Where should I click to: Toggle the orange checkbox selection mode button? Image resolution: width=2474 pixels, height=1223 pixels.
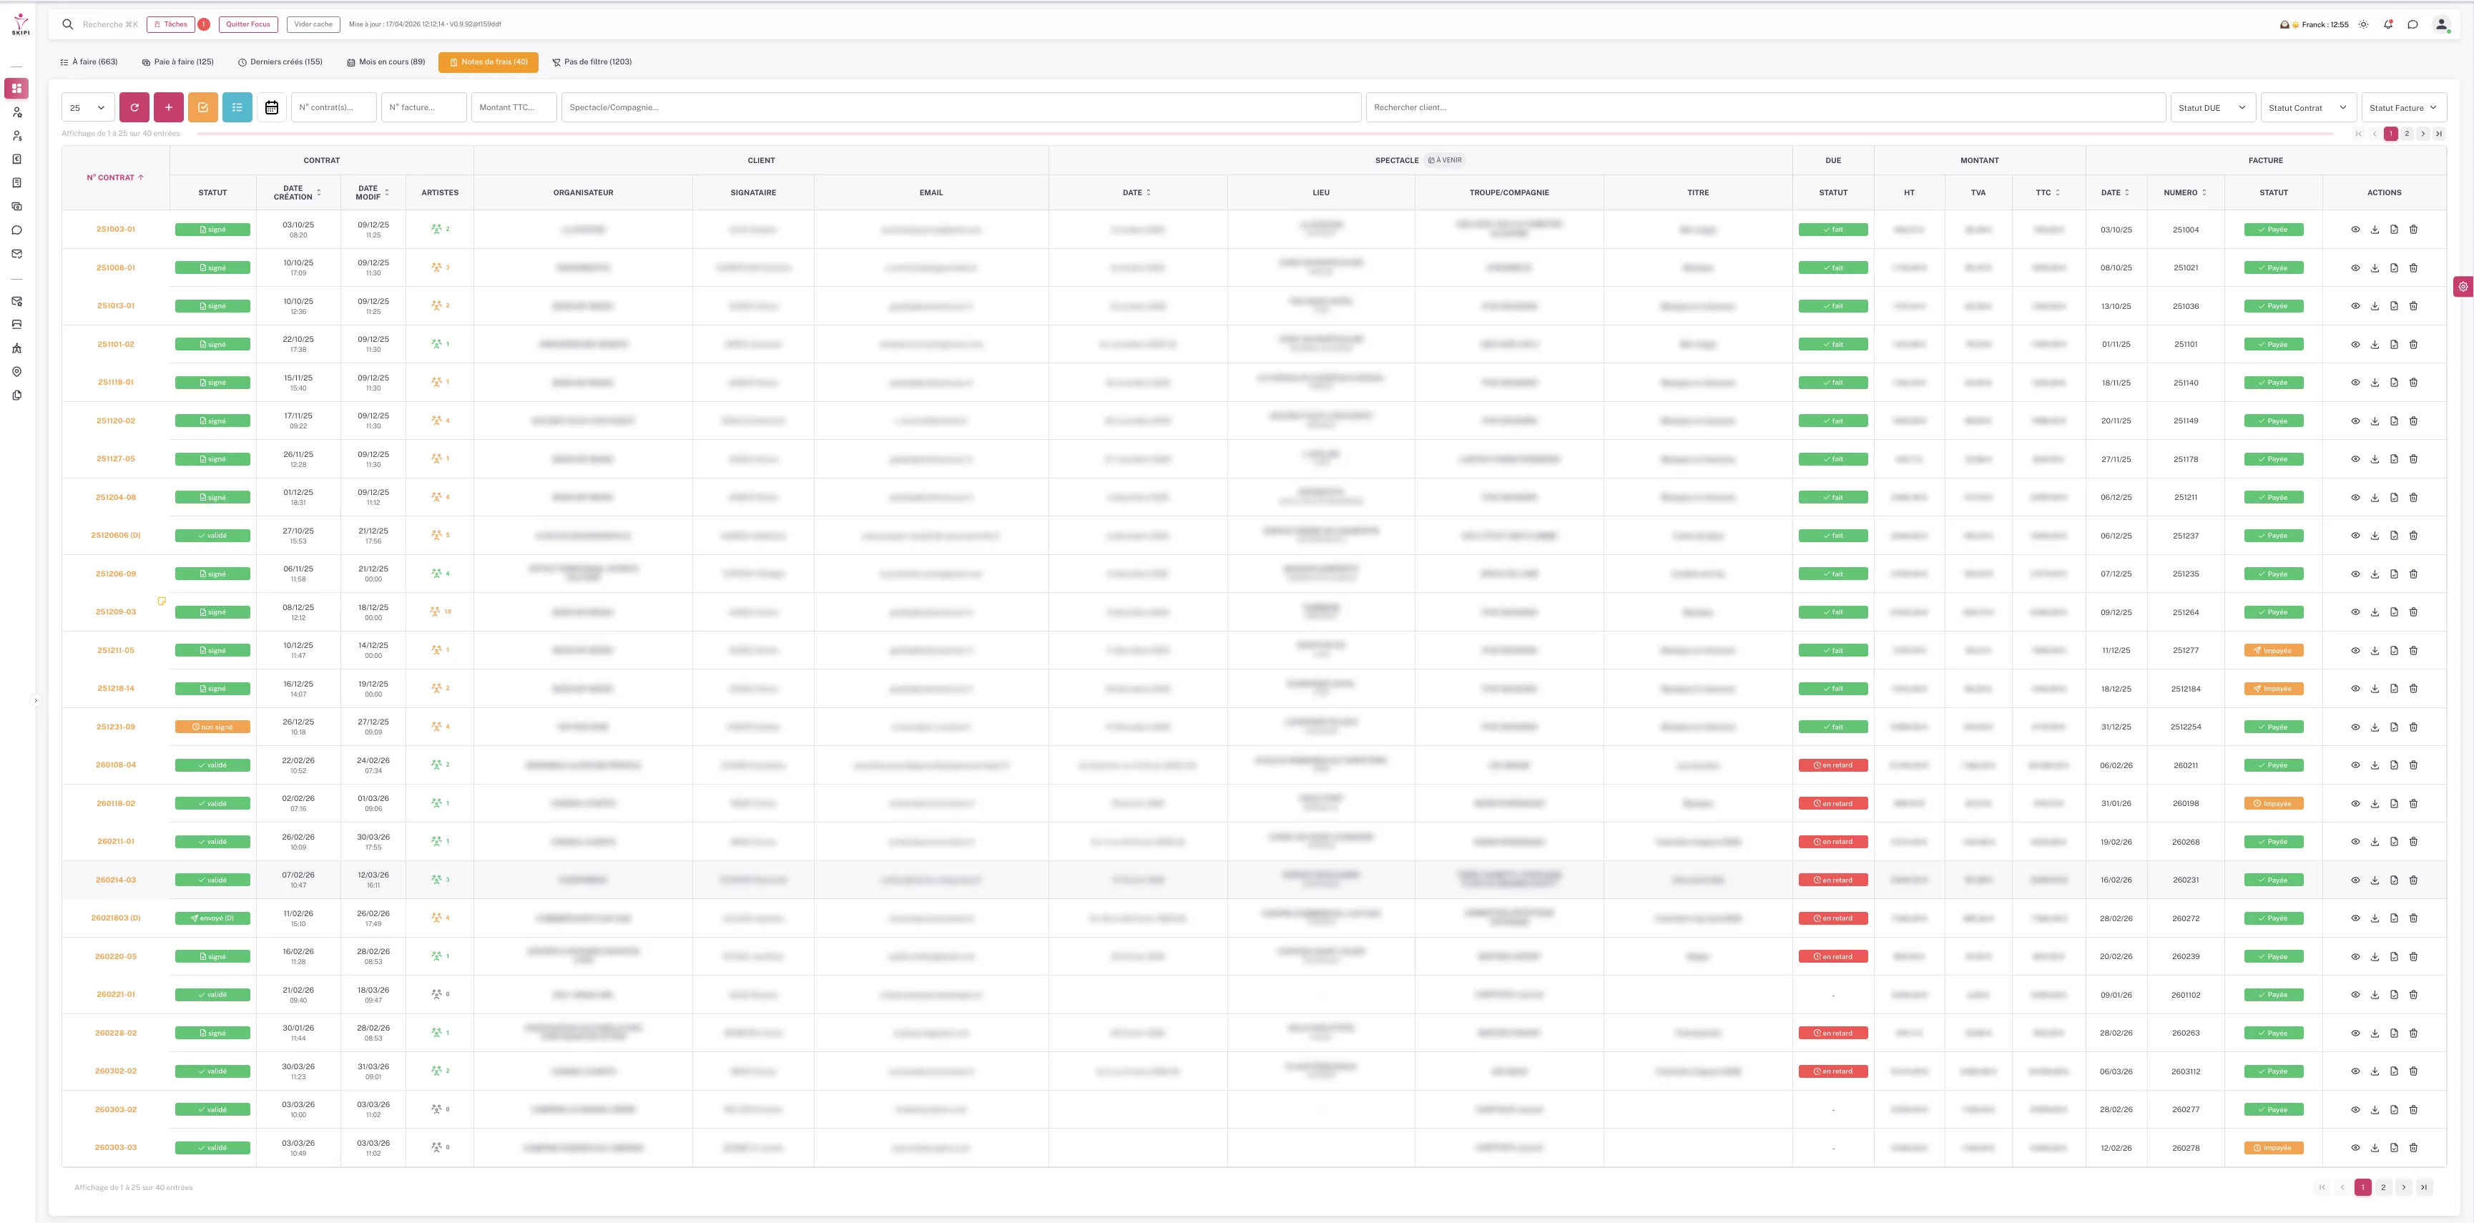click(204, 107)
